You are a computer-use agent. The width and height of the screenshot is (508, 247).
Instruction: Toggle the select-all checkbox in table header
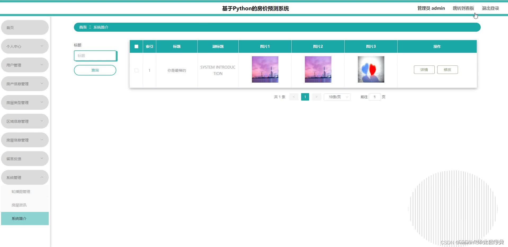136,46
